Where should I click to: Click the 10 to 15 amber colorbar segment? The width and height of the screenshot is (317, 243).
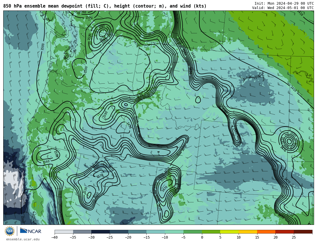(248, 232)
